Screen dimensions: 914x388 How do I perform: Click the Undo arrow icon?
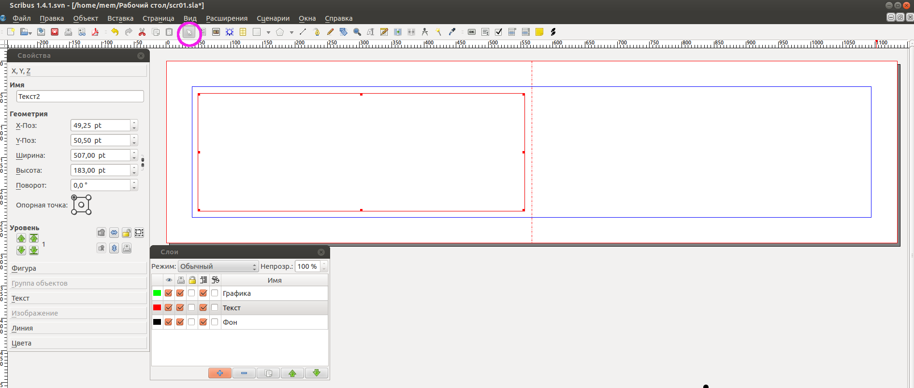[115, 32]
